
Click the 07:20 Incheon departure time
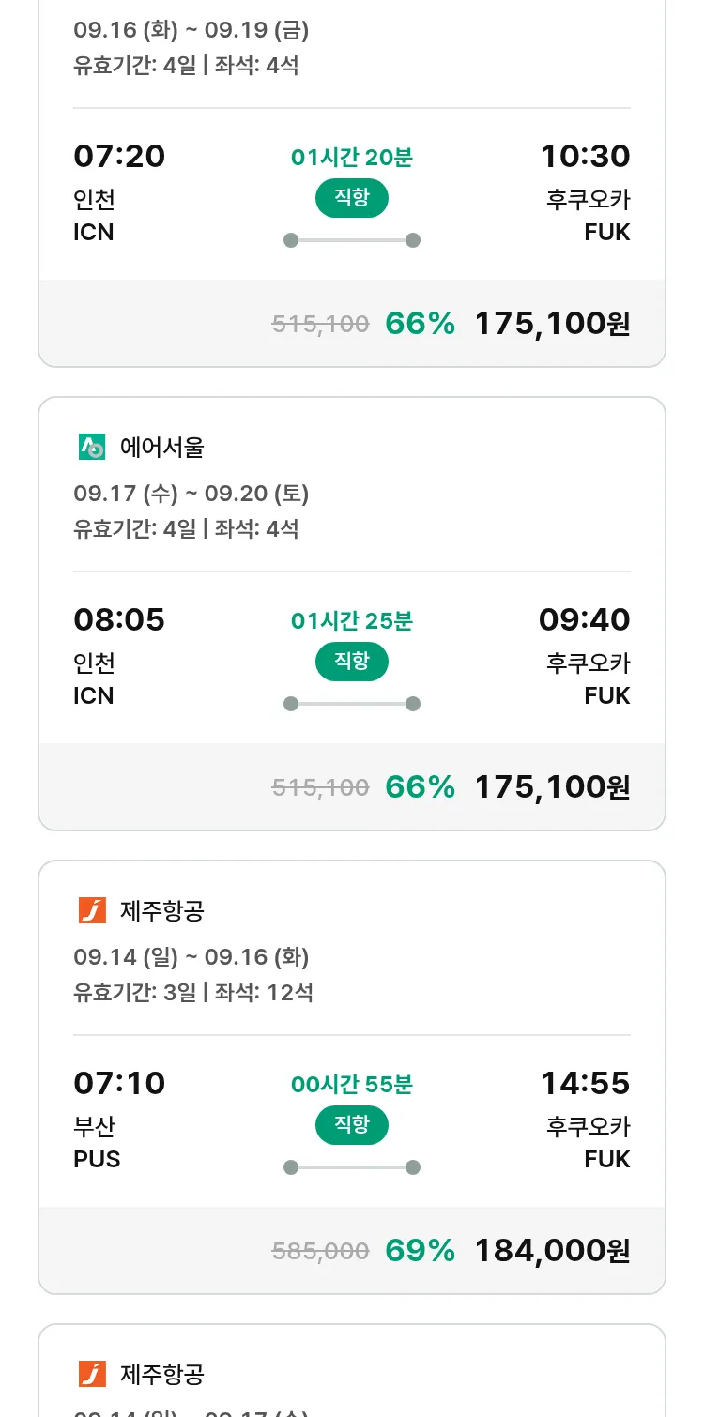click(x=119, y=156)
